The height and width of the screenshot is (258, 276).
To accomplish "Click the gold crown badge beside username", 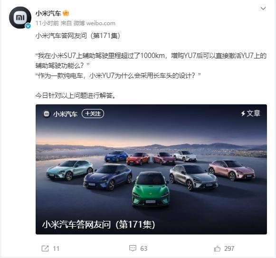I will pos(66,13).
